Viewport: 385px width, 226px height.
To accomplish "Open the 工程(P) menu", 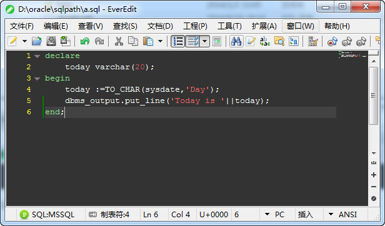I will tap(195, 26).
